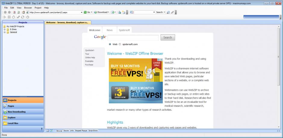The image size is (283, 138).
Task: Switch to the News tab
Action: [110, 30]
